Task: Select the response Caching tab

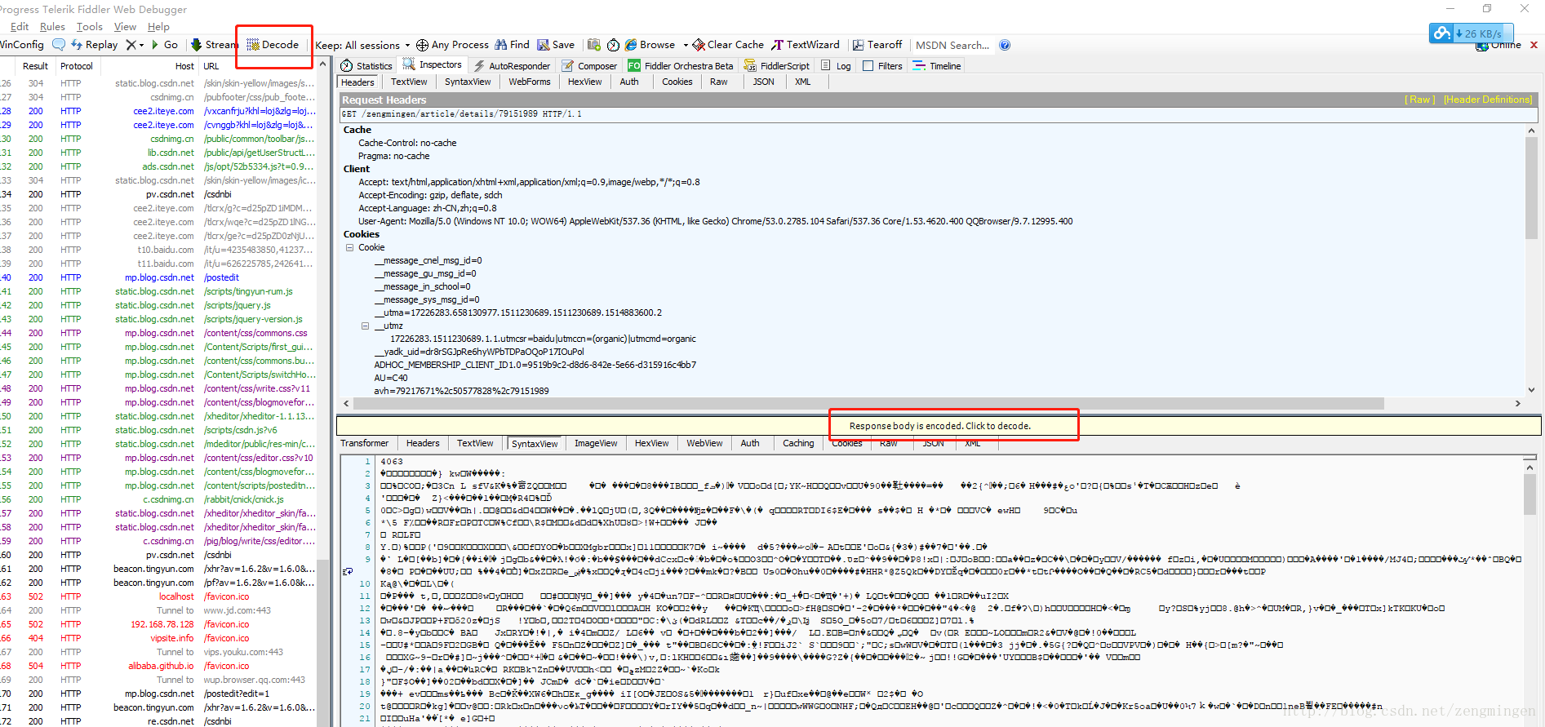Action: coord(798,443)
